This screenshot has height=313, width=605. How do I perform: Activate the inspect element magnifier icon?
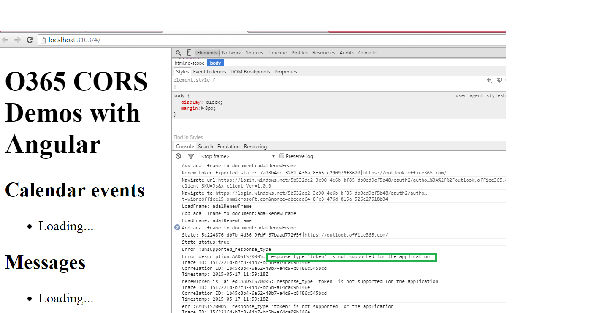tap(178, 53)
